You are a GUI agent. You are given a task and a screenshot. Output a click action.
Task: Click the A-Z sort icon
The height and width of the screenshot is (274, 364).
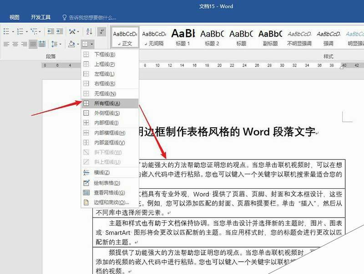[89, 31]
